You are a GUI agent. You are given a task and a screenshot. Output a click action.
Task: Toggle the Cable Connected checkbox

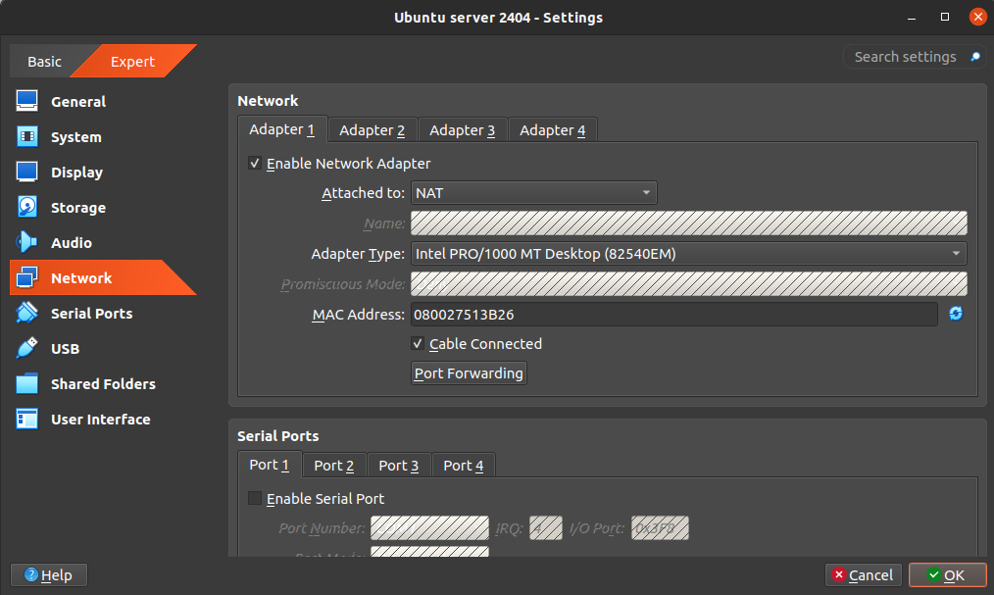click(x=419, y=344)
